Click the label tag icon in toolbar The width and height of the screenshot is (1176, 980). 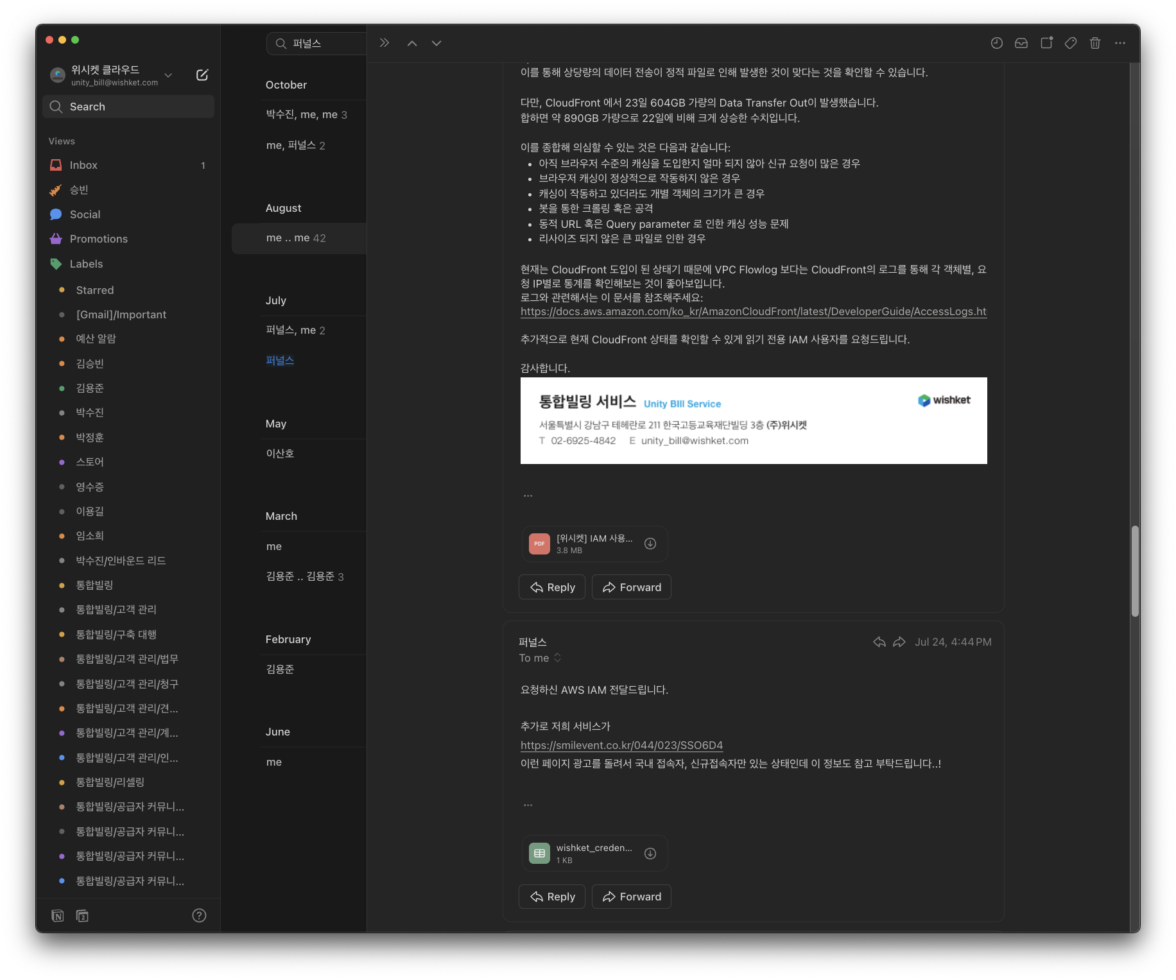click(1070, 43)
